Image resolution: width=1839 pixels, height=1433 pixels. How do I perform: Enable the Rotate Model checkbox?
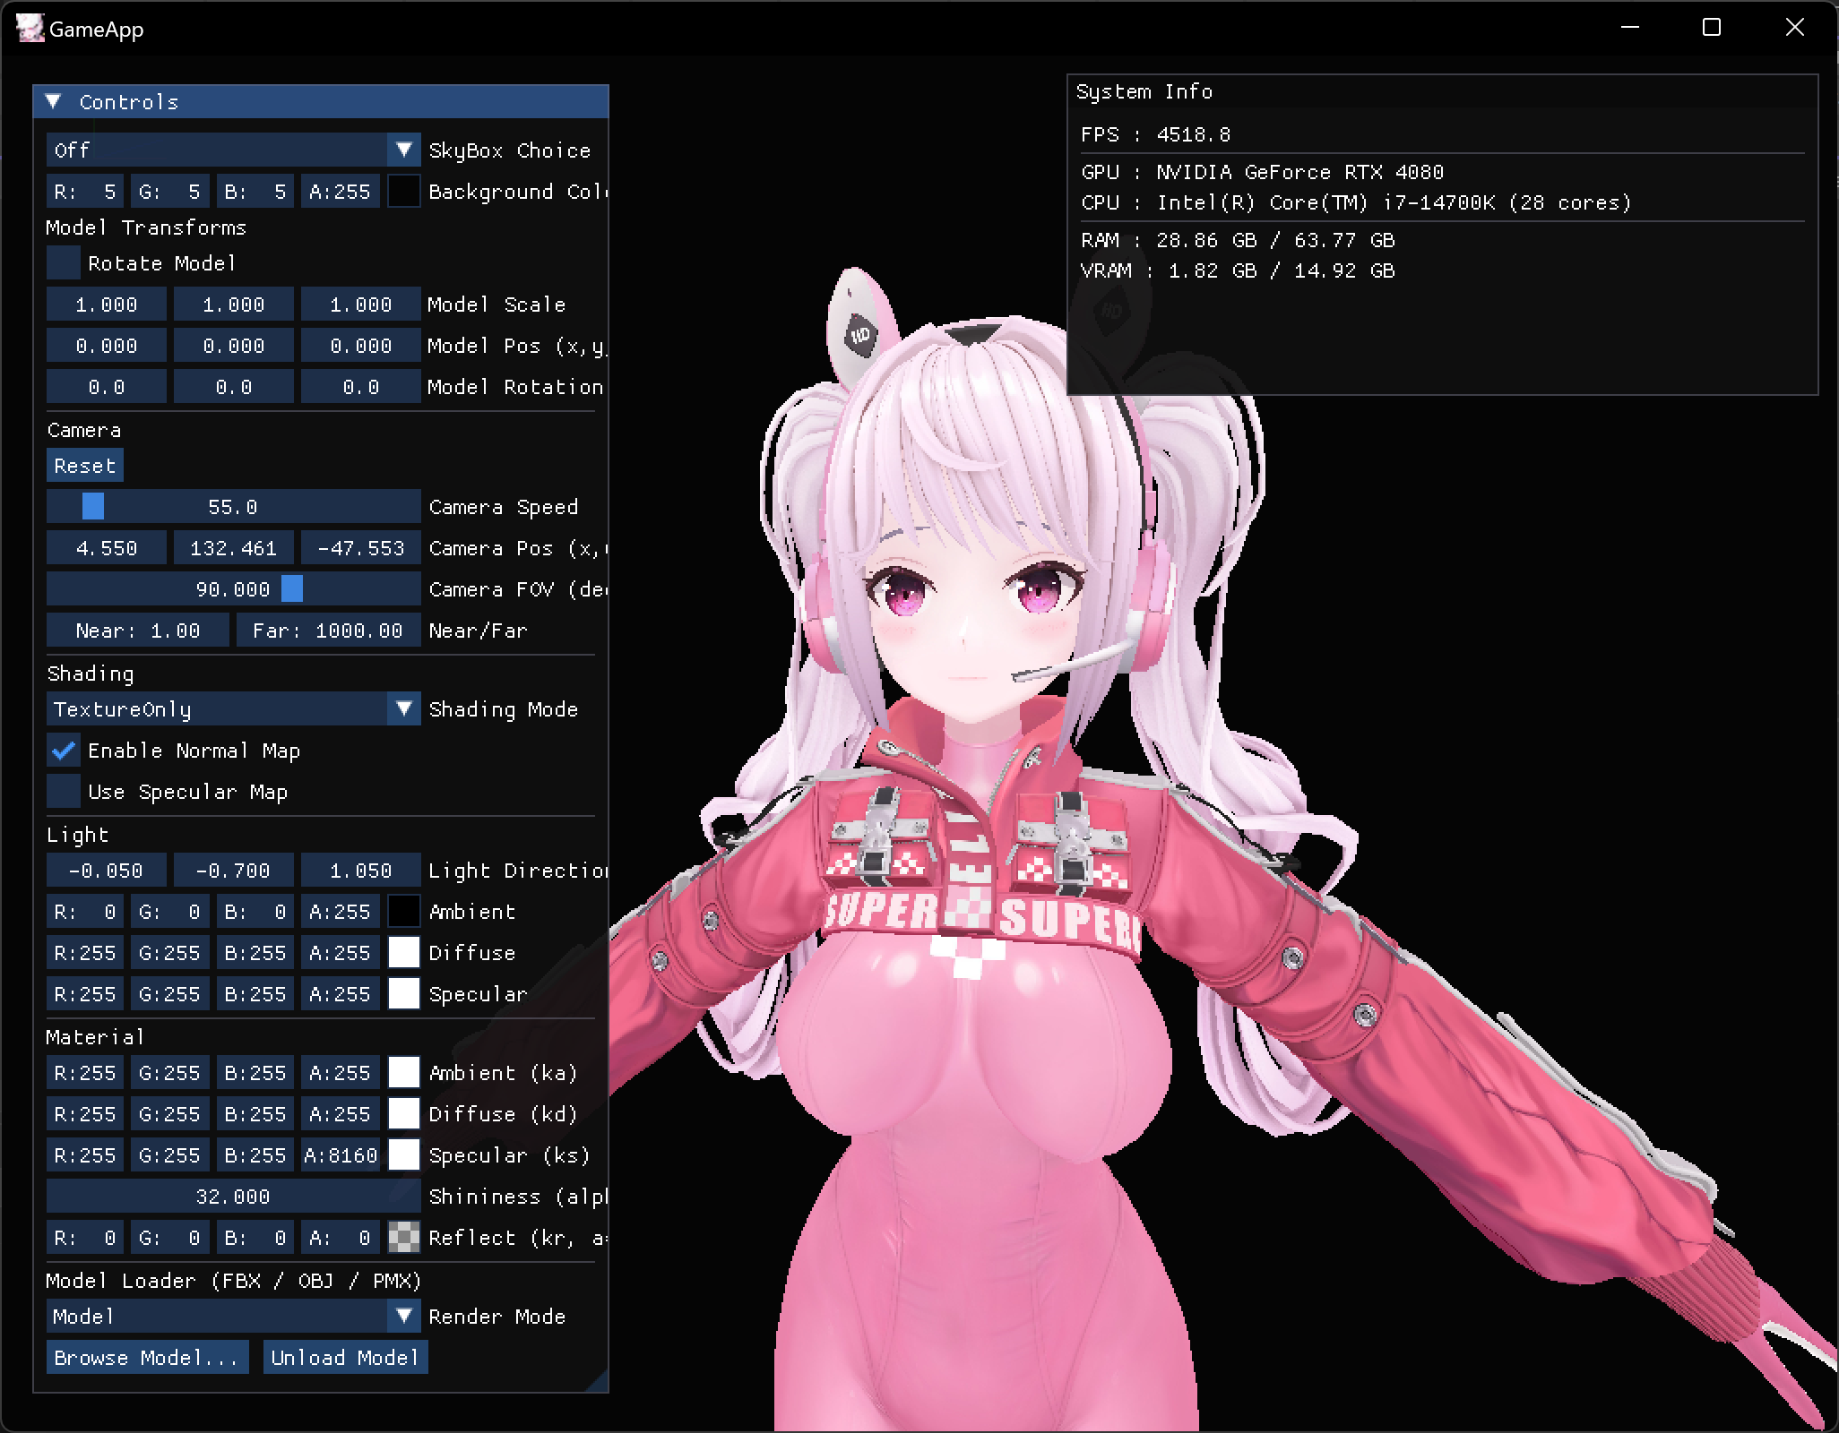coord(64,263)
